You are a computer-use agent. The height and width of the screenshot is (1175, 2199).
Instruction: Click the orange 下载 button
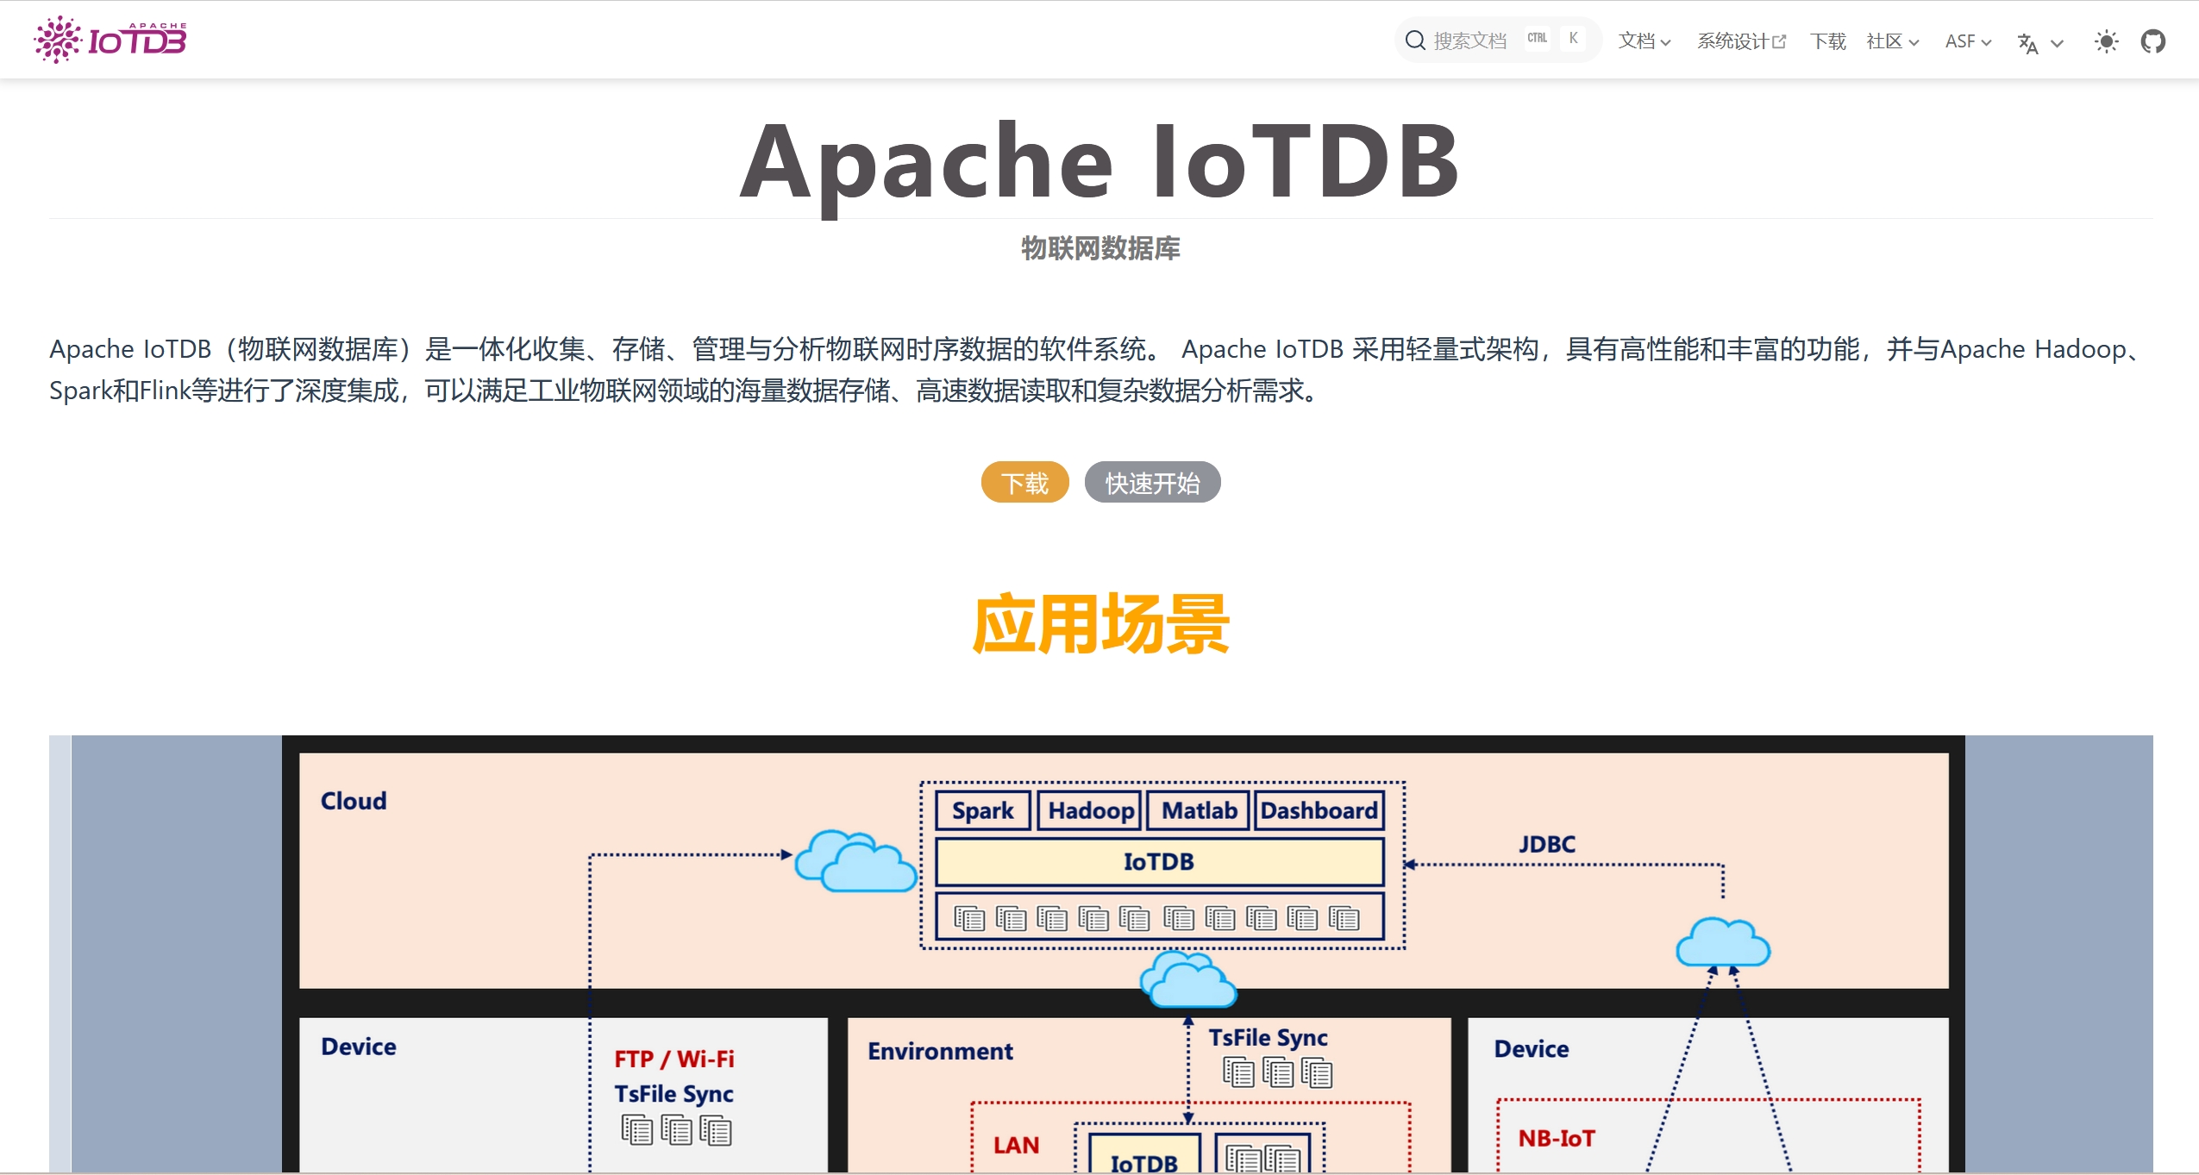(1024, 482)
